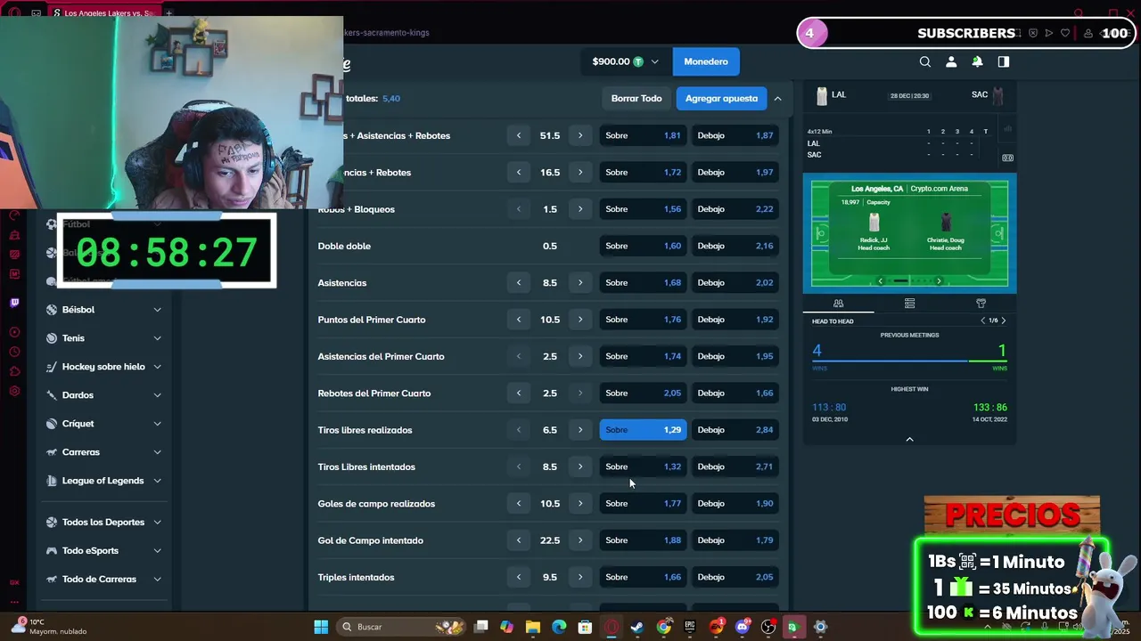Decrease Gol de Campo intentado line 22.5
Screen dimensions: 1141x641
(x=519, y=540)
